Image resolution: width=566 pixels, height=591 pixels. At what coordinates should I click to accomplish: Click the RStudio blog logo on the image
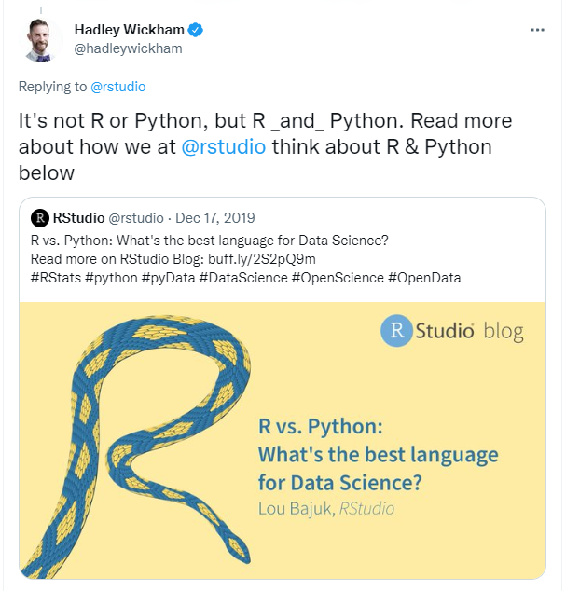coord(451,331)
